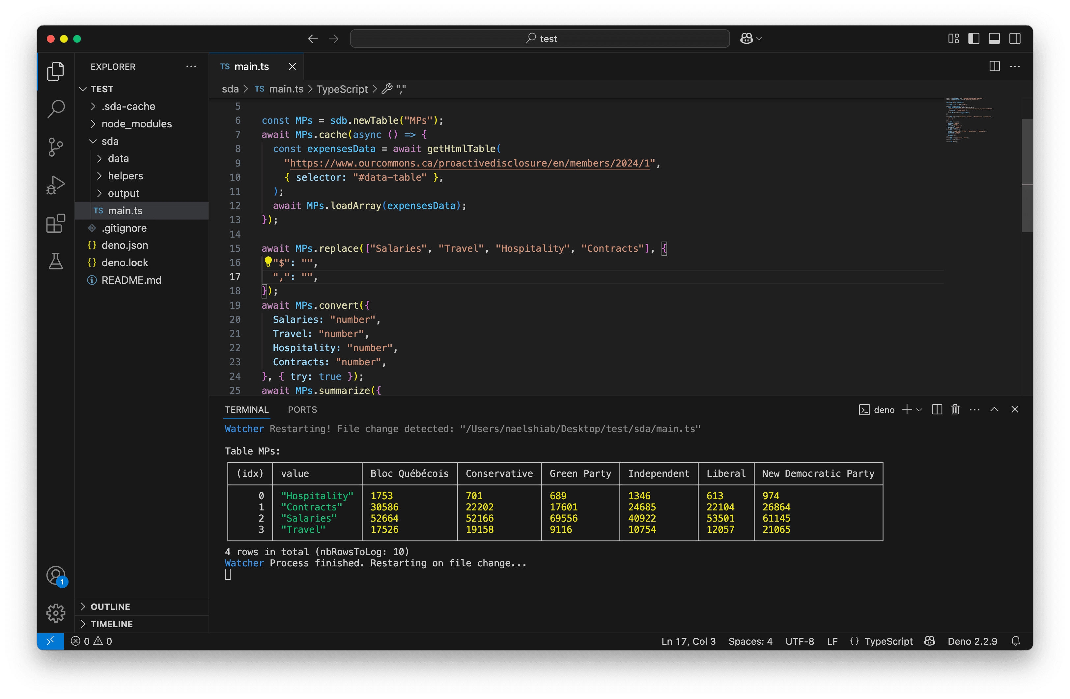Switch to the PORTS tab

(x=302, y=410)
